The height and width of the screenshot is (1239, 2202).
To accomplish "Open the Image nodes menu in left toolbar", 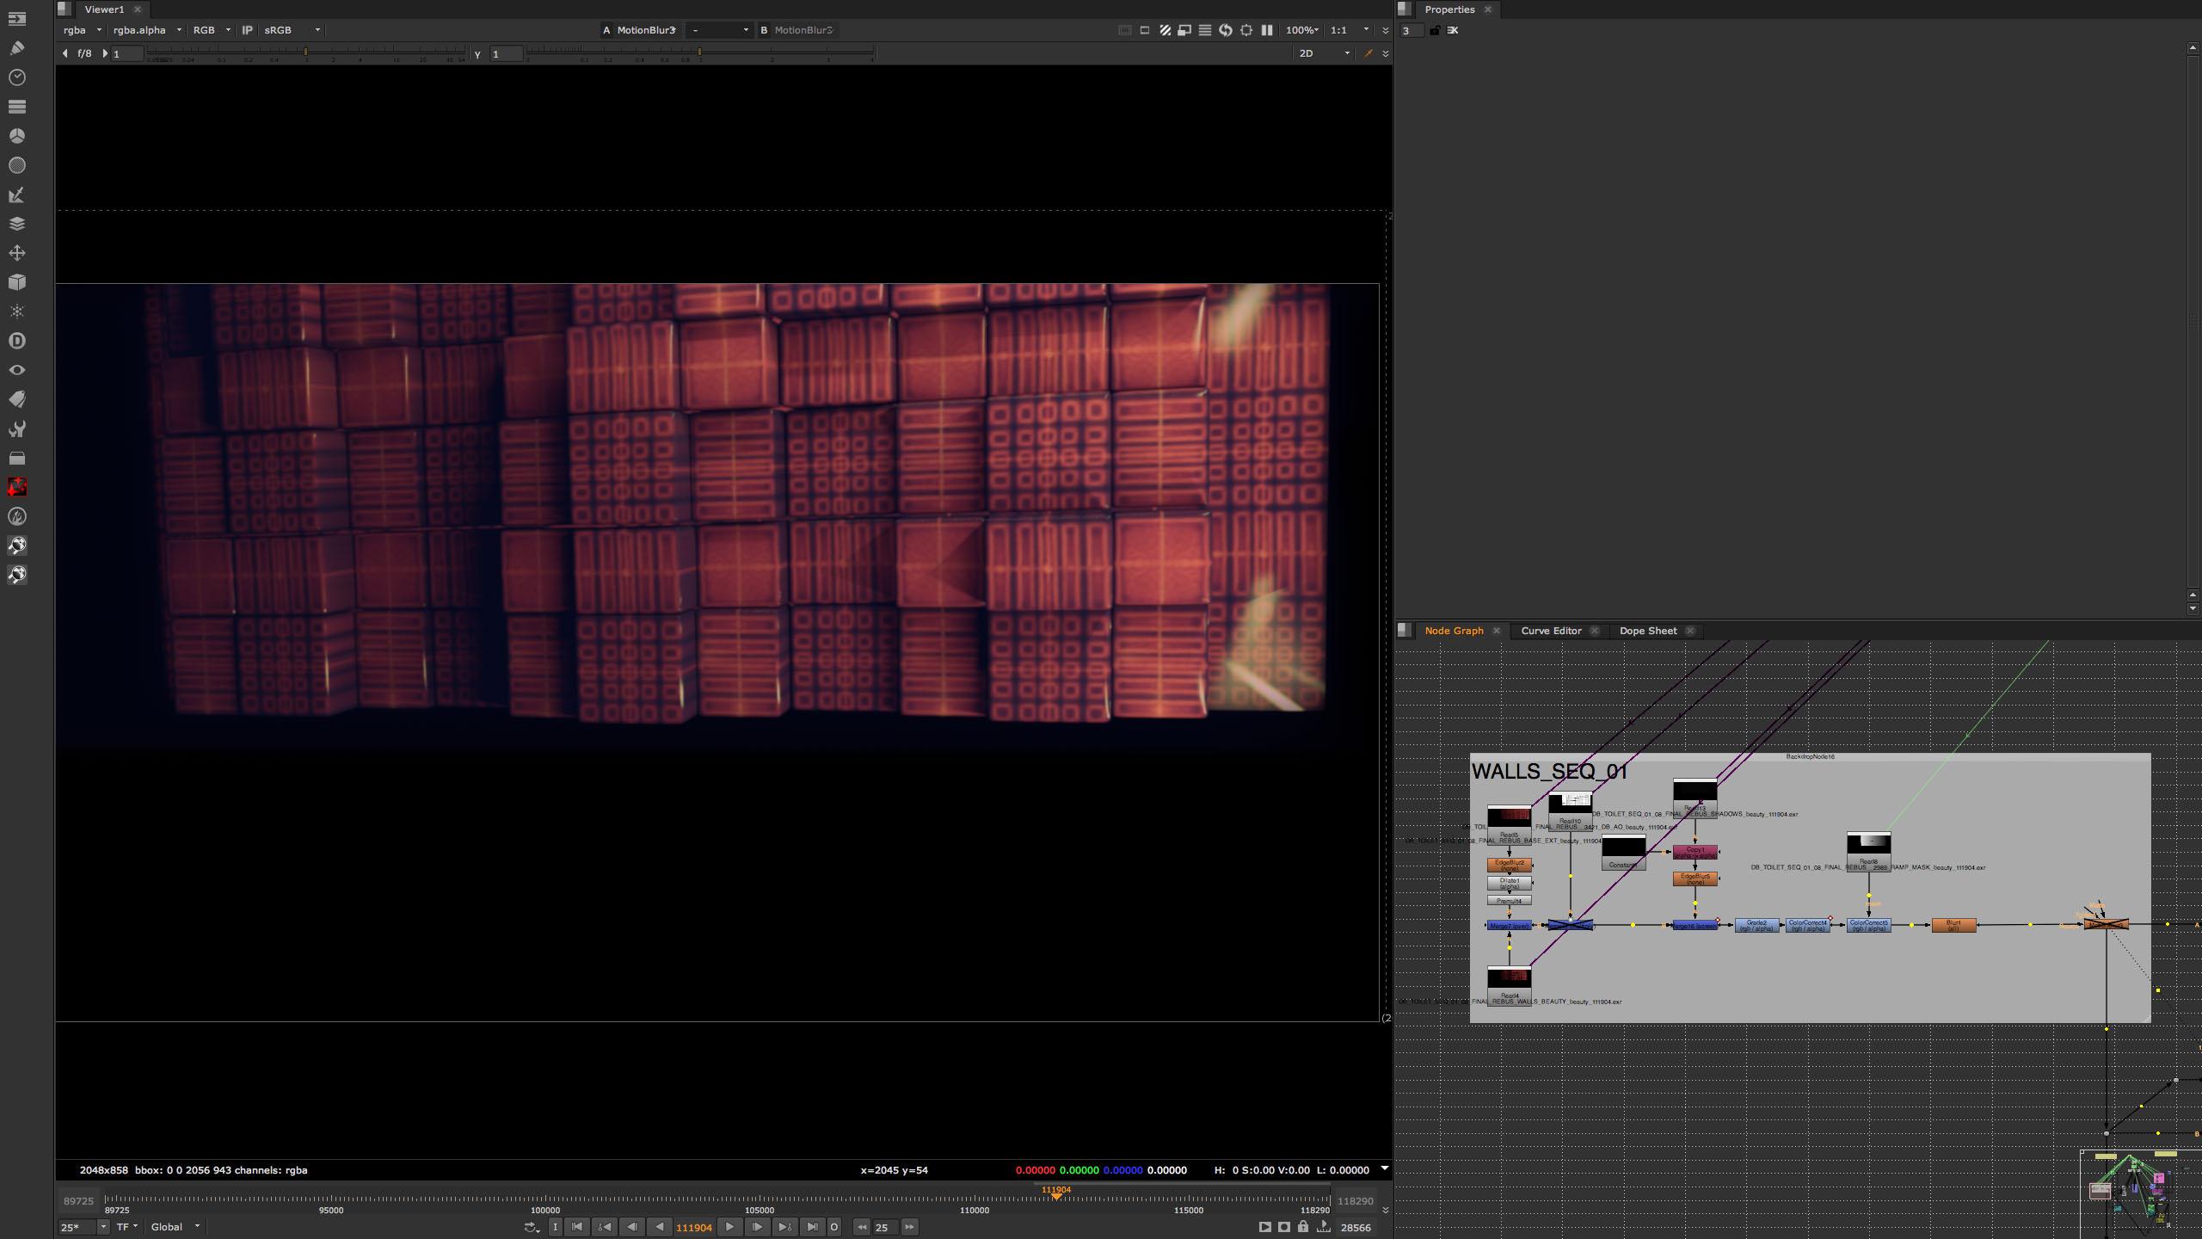I will [16, 19].
